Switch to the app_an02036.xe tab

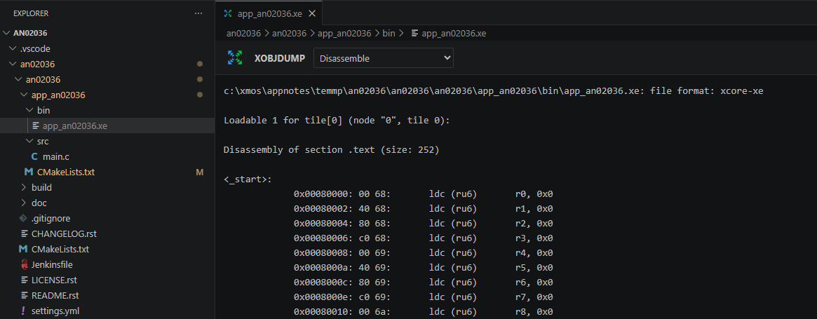(269, 13)
